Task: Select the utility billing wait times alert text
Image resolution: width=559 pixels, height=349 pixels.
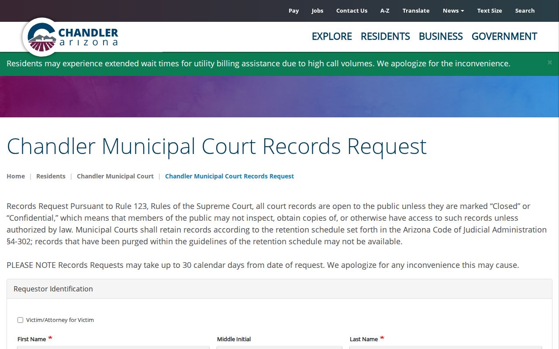Action: (x=259, y=63)
